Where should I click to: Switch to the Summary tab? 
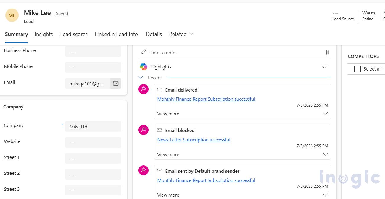pyautogui.click(x=16, y=34)
